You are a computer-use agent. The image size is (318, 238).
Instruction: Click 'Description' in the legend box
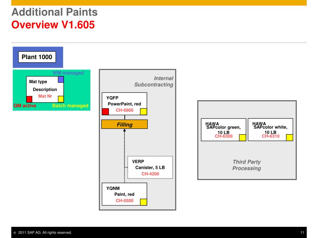(45, 90)
